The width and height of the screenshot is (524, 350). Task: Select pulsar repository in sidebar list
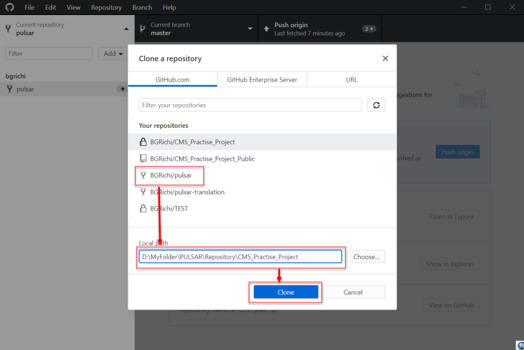coord(64,89)
